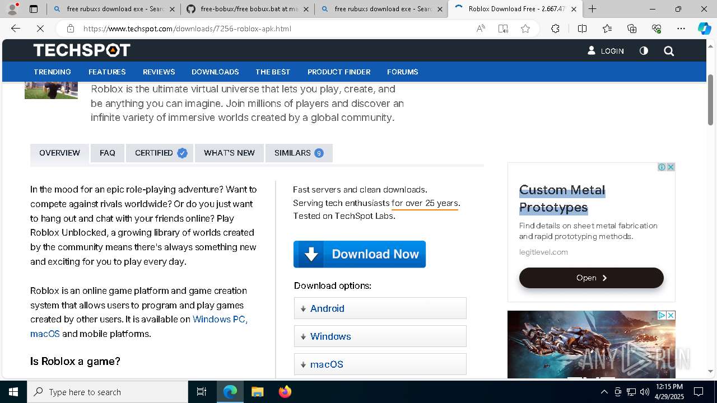Open the Favorites list icon
Screen dimensions: 717x403
tap(607, 29)
